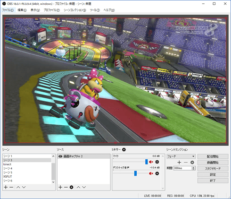
Task: Open マイク audio settings gear
Action: 157,162
